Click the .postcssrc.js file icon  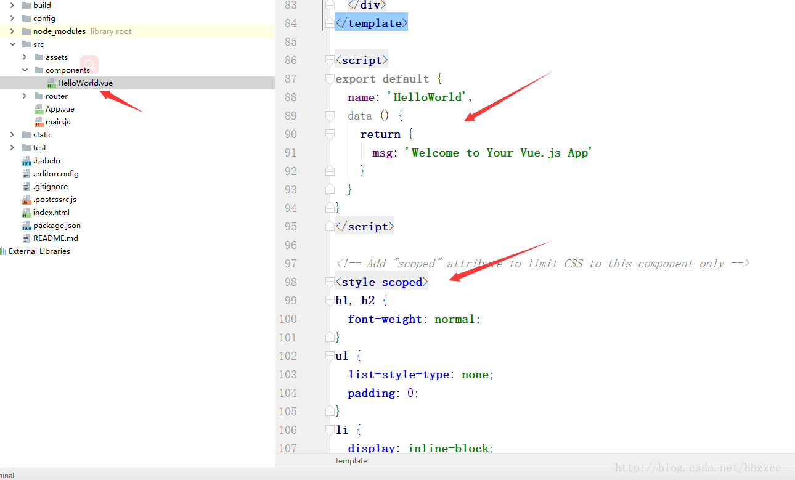point(26,200)
